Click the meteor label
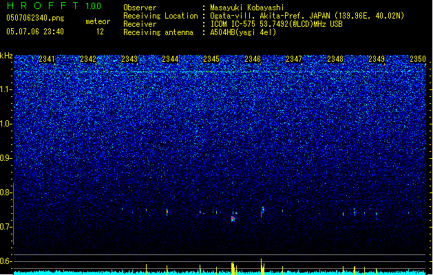 coord(98,21)
